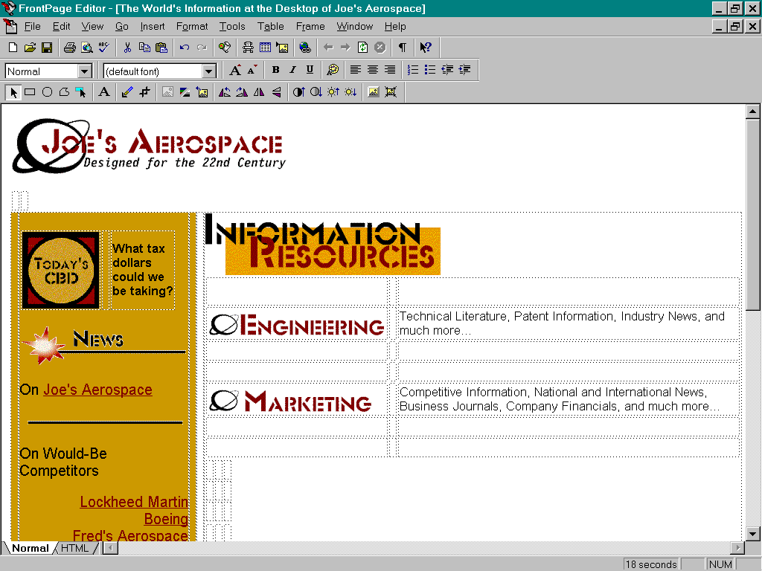
Task: Select the Polygon hotspot tool
Action: point(64,91)
